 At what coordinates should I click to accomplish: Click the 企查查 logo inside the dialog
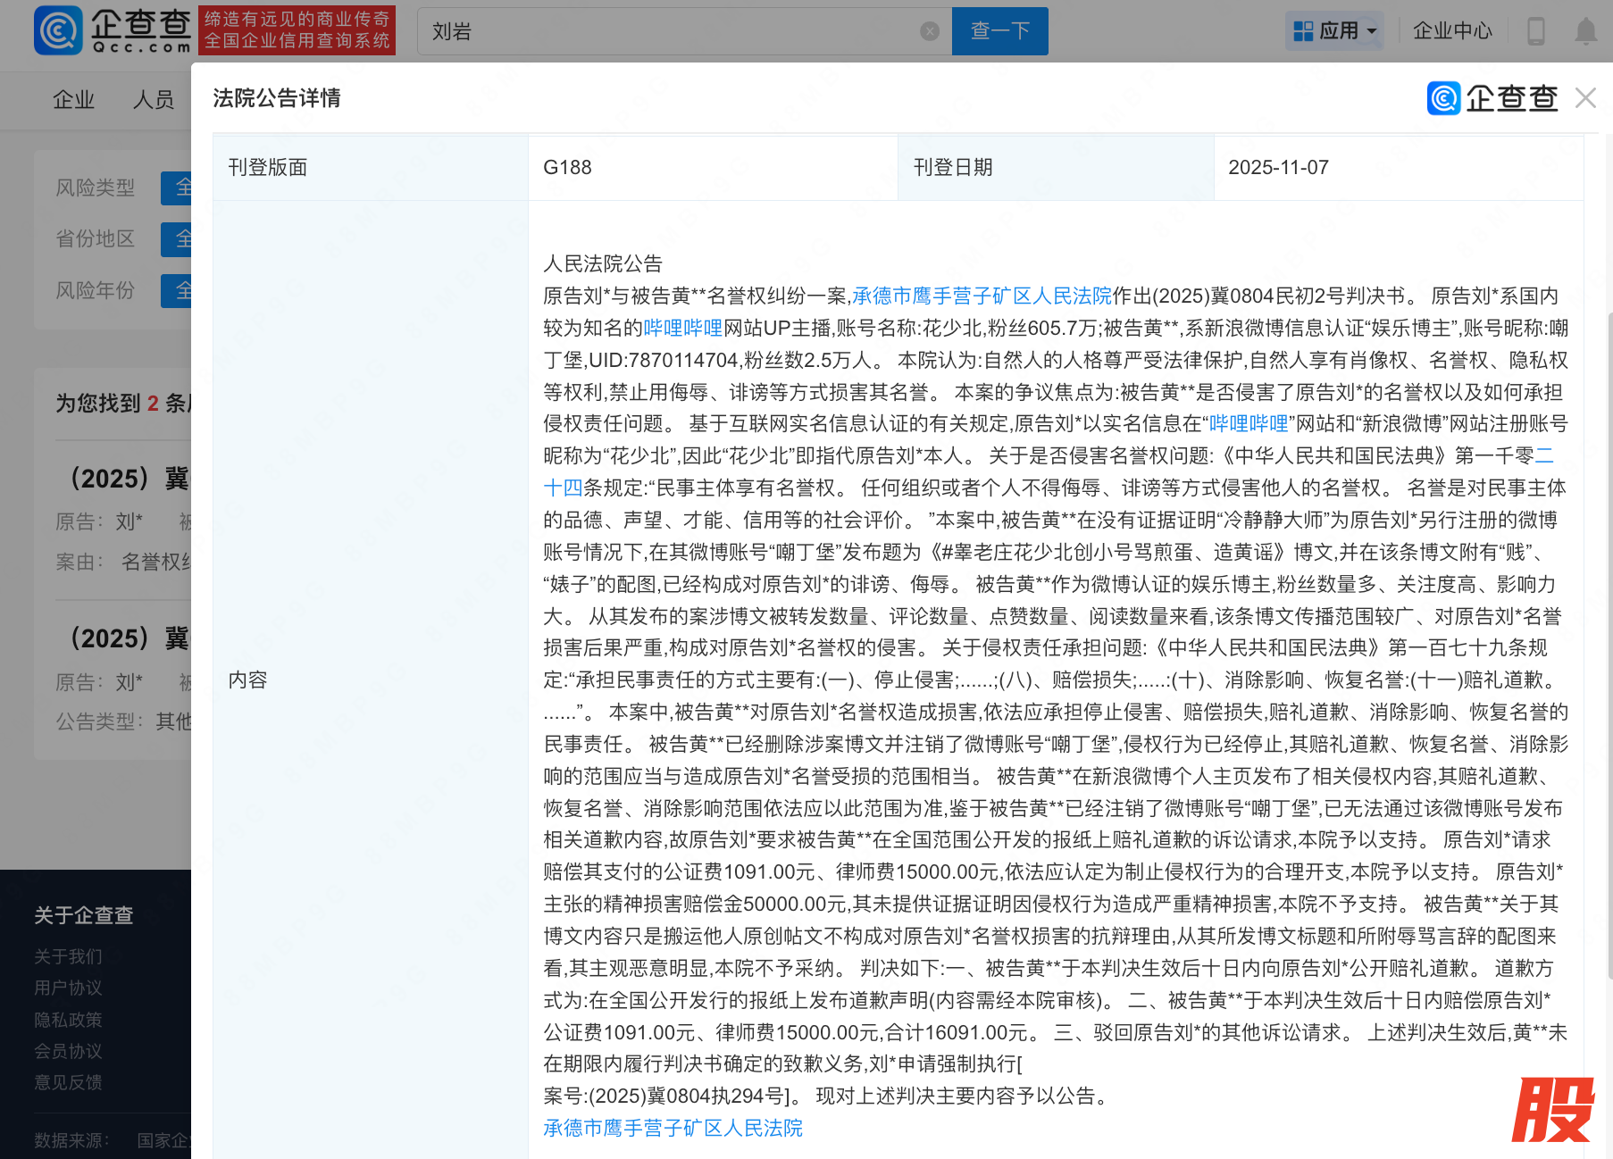click(1492, 98)
